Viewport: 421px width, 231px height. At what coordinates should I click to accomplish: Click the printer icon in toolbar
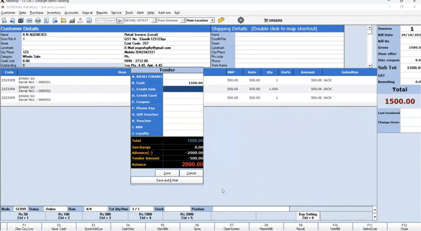[38, 21]
